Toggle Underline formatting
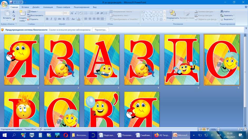The width and height of the screenshot is (248, 139). [55, 19]
